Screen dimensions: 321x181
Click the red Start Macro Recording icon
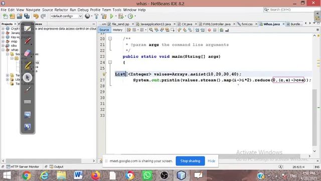click(209, 30)
